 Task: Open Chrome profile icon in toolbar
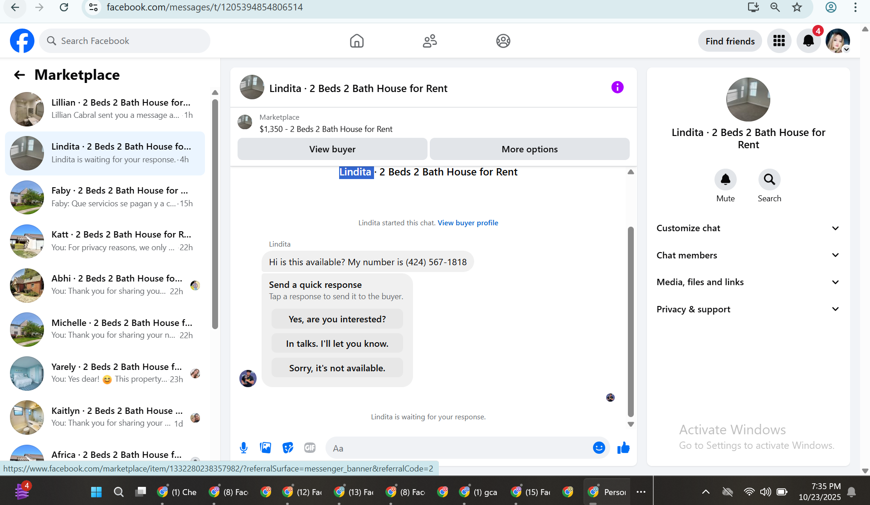(x=831, y=7)
